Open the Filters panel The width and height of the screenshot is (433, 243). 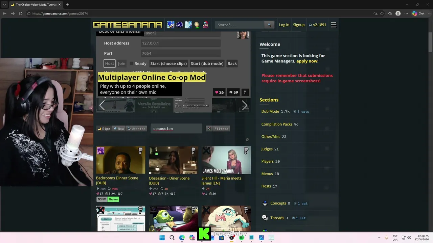pos(218,129)
